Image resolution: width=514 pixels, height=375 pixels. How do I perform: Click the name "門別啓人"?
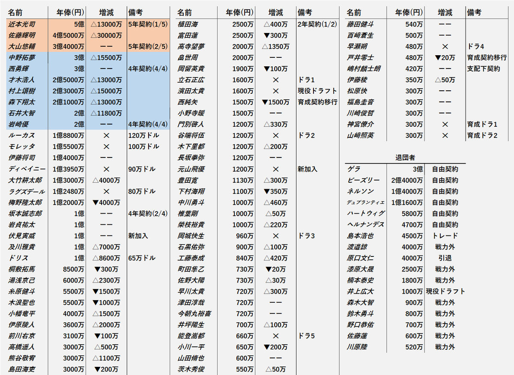tap(191, 125)
